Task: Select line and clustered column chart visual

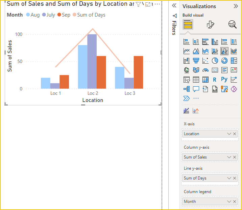Action: [224, 51]
